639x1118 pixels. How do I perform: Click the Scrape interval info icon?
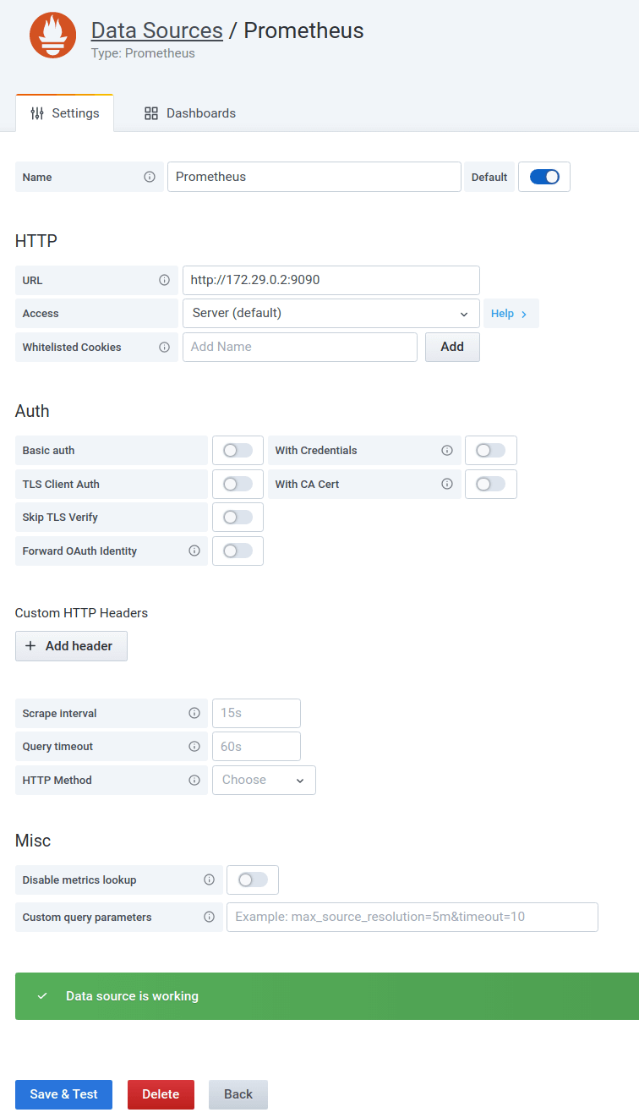(194, 713)
